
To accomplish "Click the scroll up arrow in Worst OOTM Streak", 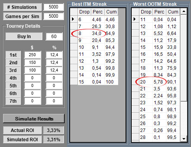I will [184, 12].
